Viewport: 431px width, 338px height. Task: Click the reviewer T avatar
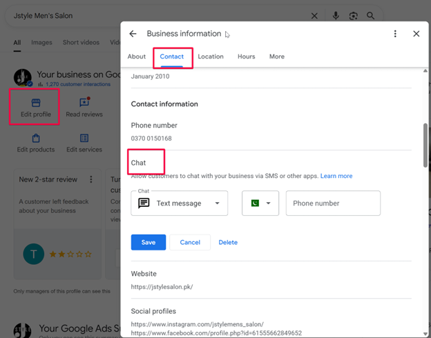click(x=34, y=254)
